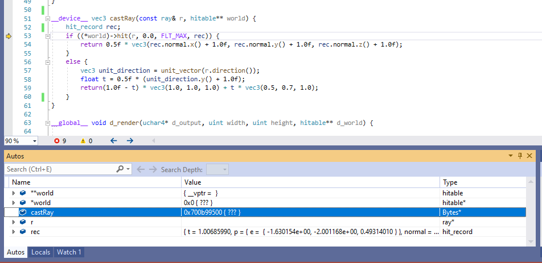Toggle the Autos panel auto-hide pin
This screenshot has width=542, height=263.
pyautogui.click(x=520, y=156)
